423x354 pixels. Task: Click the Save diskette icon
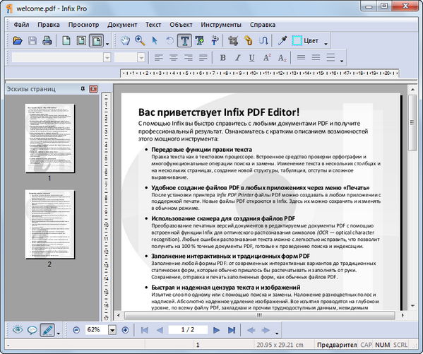click(32, 41)
